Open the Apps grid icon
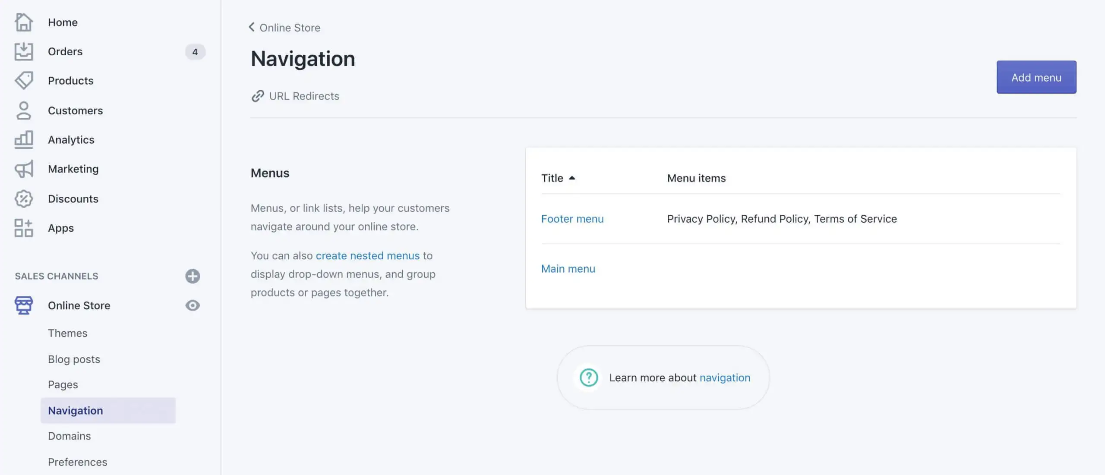This screenshot has height=475, width=1105. 23,228
